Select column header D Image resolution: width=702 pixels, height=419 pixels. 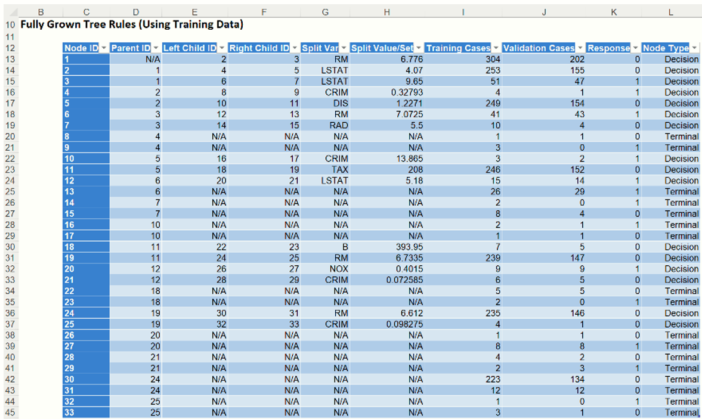[x=135, y=12]
